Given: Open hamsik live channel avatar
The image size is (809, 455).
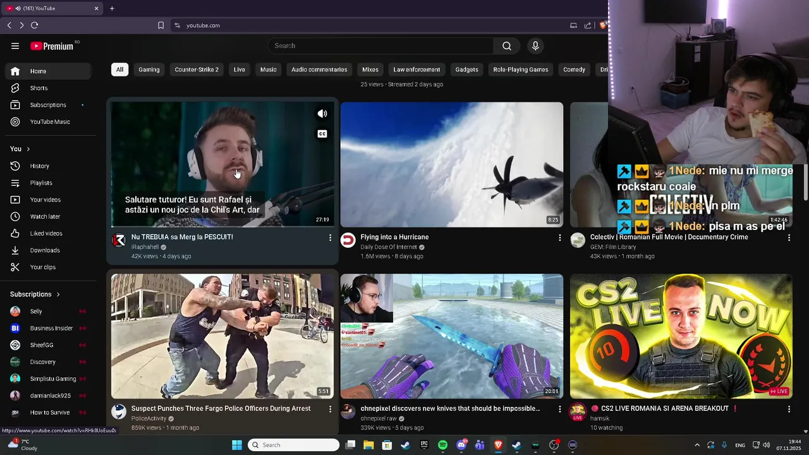Looking at the screenshot, I should pyautogui.click(x=578, y=412).
